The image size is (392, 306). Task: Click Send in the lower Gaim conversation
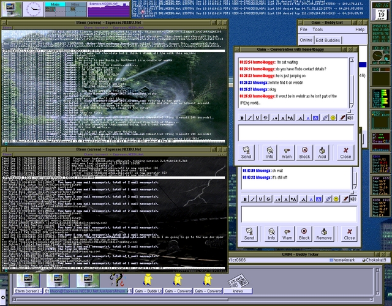pyautogui.click(x=249, y=234)
